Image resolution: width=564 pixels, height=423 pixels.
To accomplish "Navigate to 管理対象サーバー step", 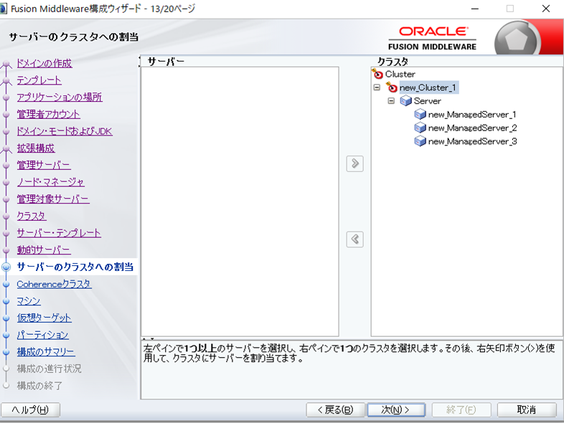I will [53, 199].
